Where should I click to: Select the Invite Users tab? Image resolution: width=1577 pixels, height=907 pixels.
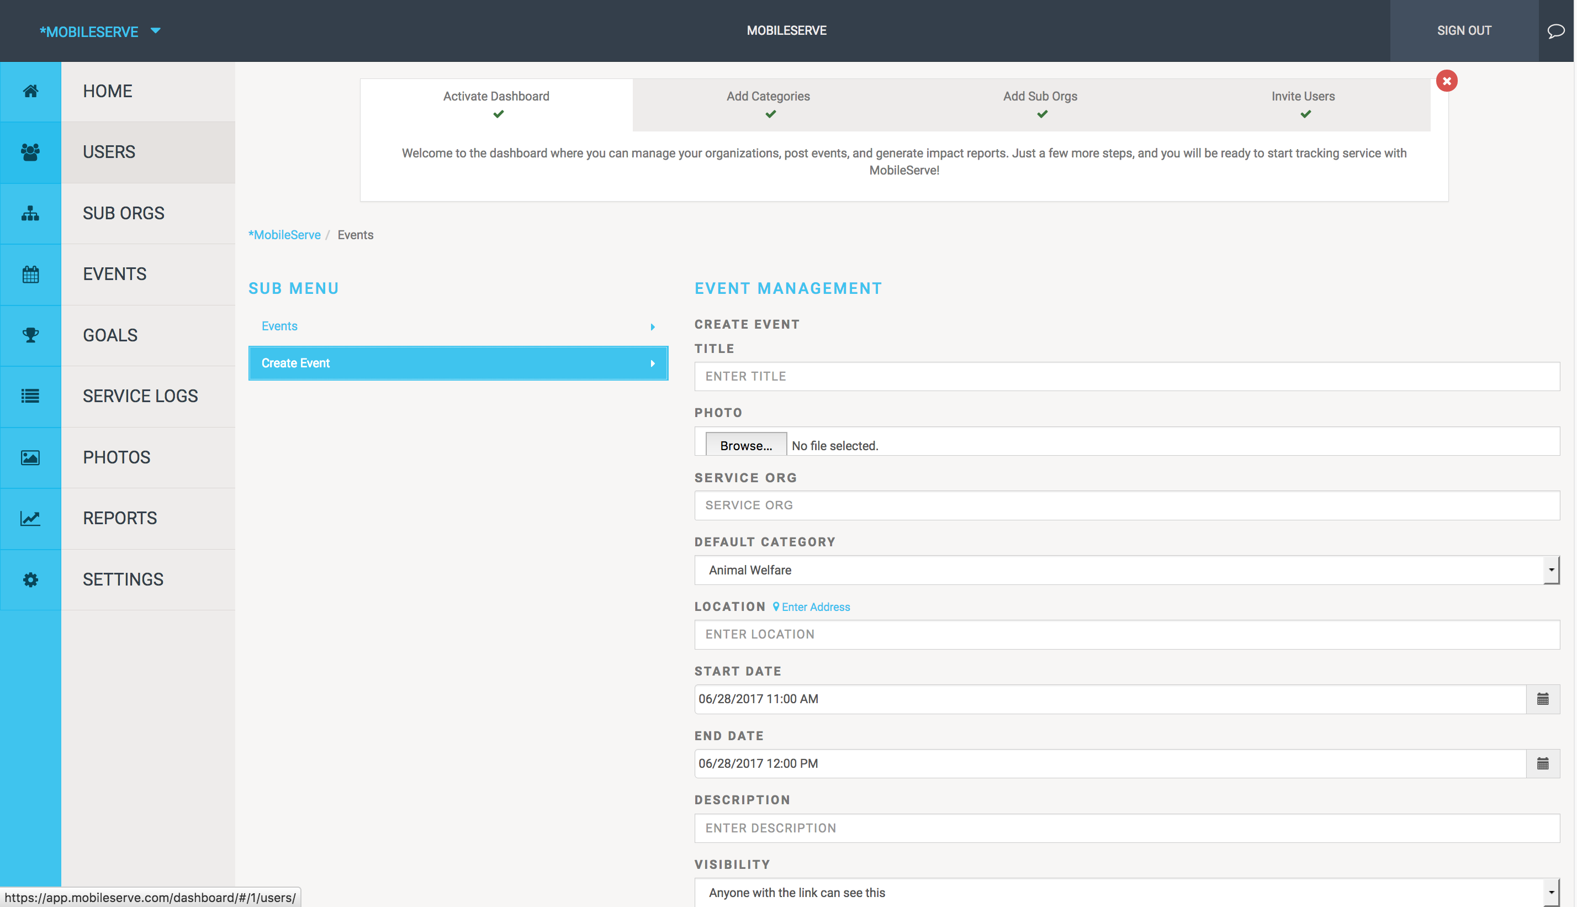(x=1303, y=97)
